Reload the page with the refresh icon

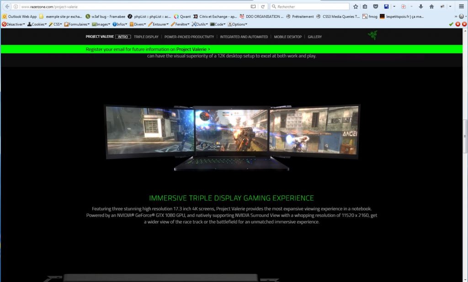pyautogui.click(x=263, y=7)
